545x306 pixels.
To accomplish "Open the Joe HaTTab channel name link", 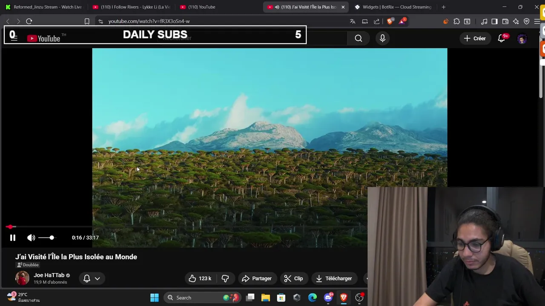I will pos(49,275).
